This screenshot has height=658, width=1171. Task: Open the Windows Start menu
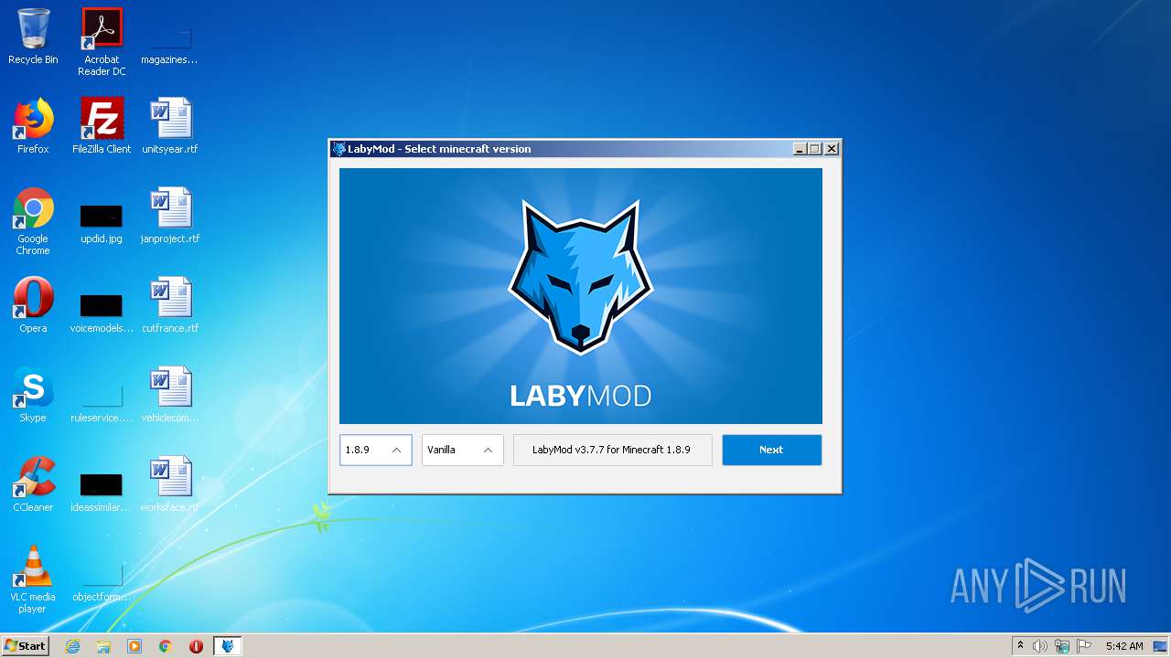click(26, 645)
